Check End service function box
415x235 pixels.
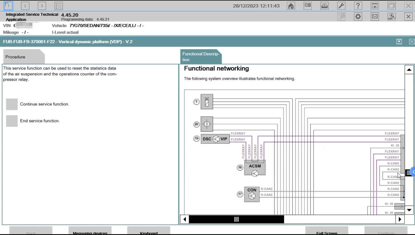coord(12,121)
